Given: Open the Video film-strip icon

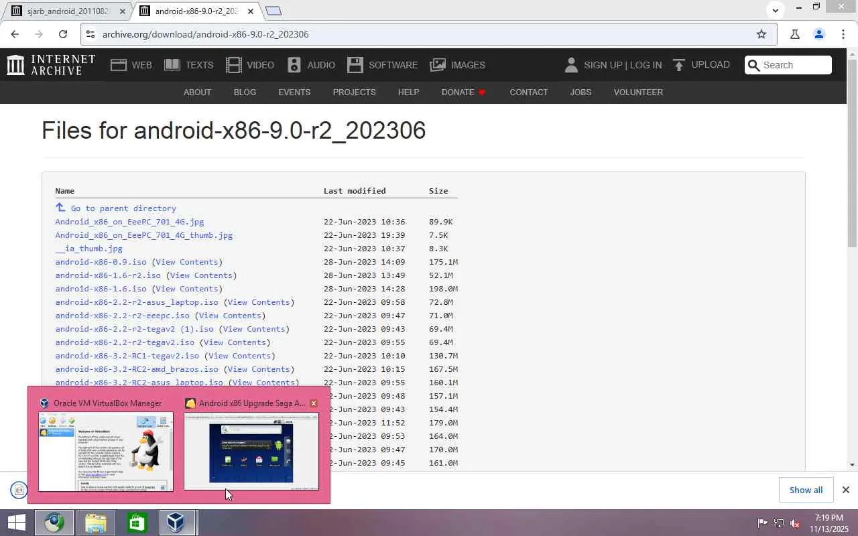Looking at the screenshot, I should point(233,65).
